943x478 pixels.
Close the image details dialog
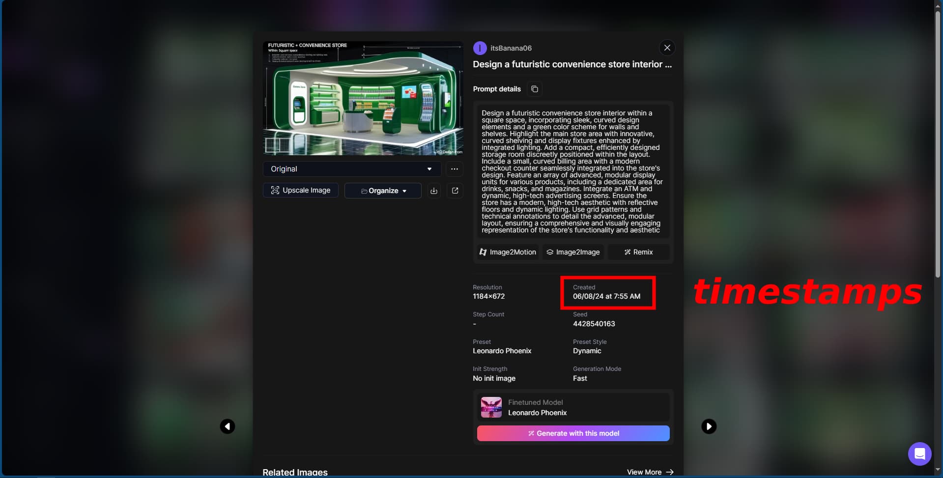667,48
